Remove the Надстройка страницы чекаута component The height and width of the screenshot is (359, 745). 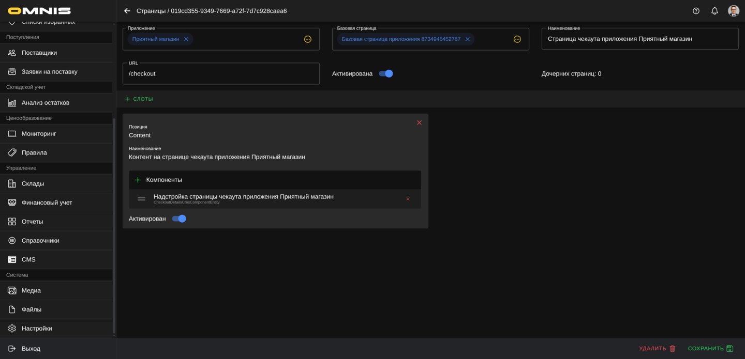coord(408,199)
